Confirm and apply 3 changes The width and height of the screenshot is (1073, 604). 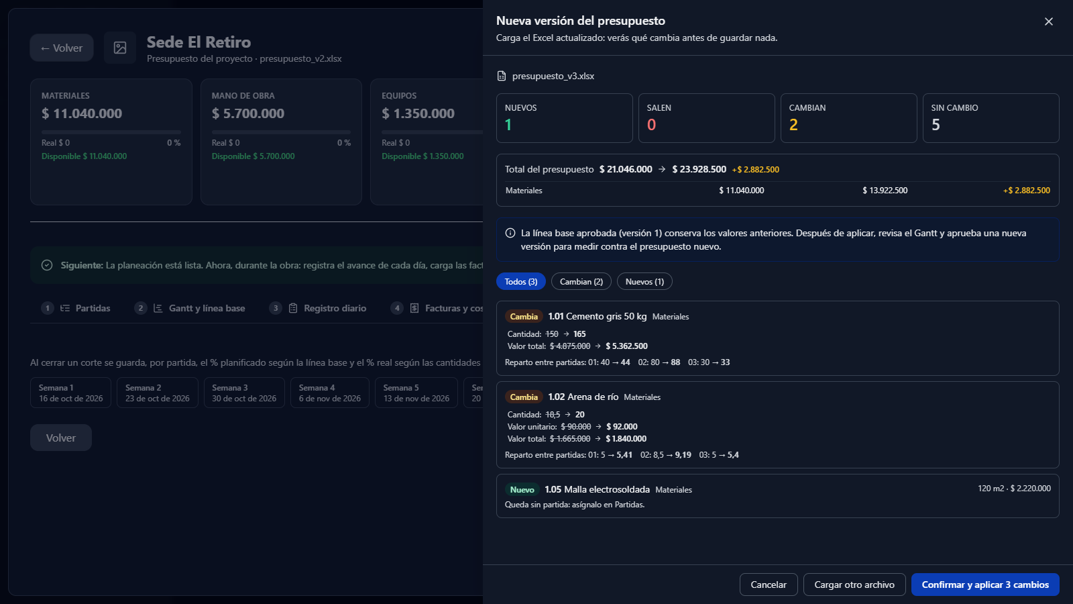click(985, 585)
